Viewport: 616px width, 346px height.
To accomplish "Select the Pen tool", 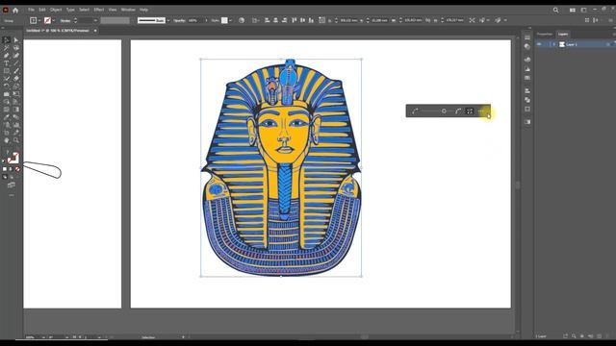I will [x=7, y=56].
